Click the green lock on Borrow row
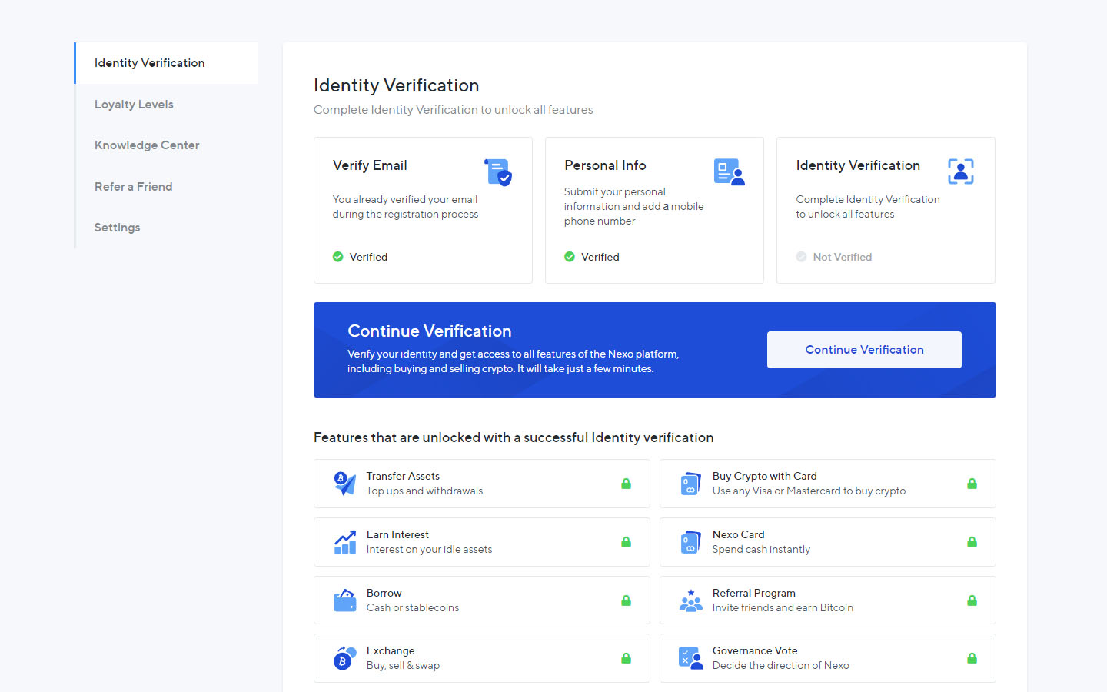This screenshot has height=692, width=1107. click(626, 601)
